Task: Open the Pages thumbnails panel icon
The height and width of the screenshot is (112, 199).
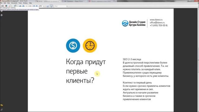Action: 2,11
